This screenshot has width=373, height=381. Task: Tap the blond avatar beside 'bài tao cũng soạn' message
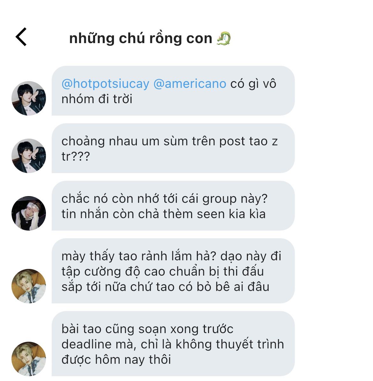[29, 359]
